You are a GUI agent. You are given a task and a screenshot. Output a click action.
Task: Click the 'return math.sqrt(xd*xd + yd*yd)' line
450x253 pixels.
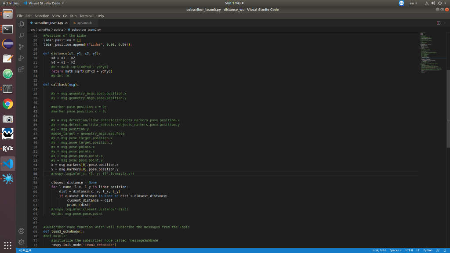(82, 71)
